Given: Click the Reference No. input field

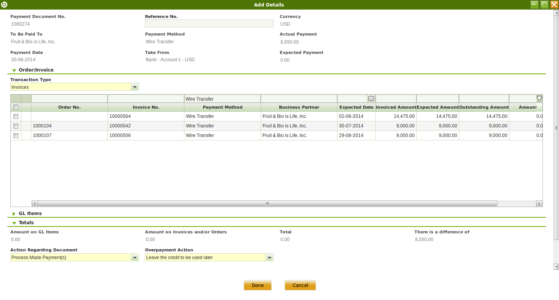Looking at the screenshot, I should 209,24.
